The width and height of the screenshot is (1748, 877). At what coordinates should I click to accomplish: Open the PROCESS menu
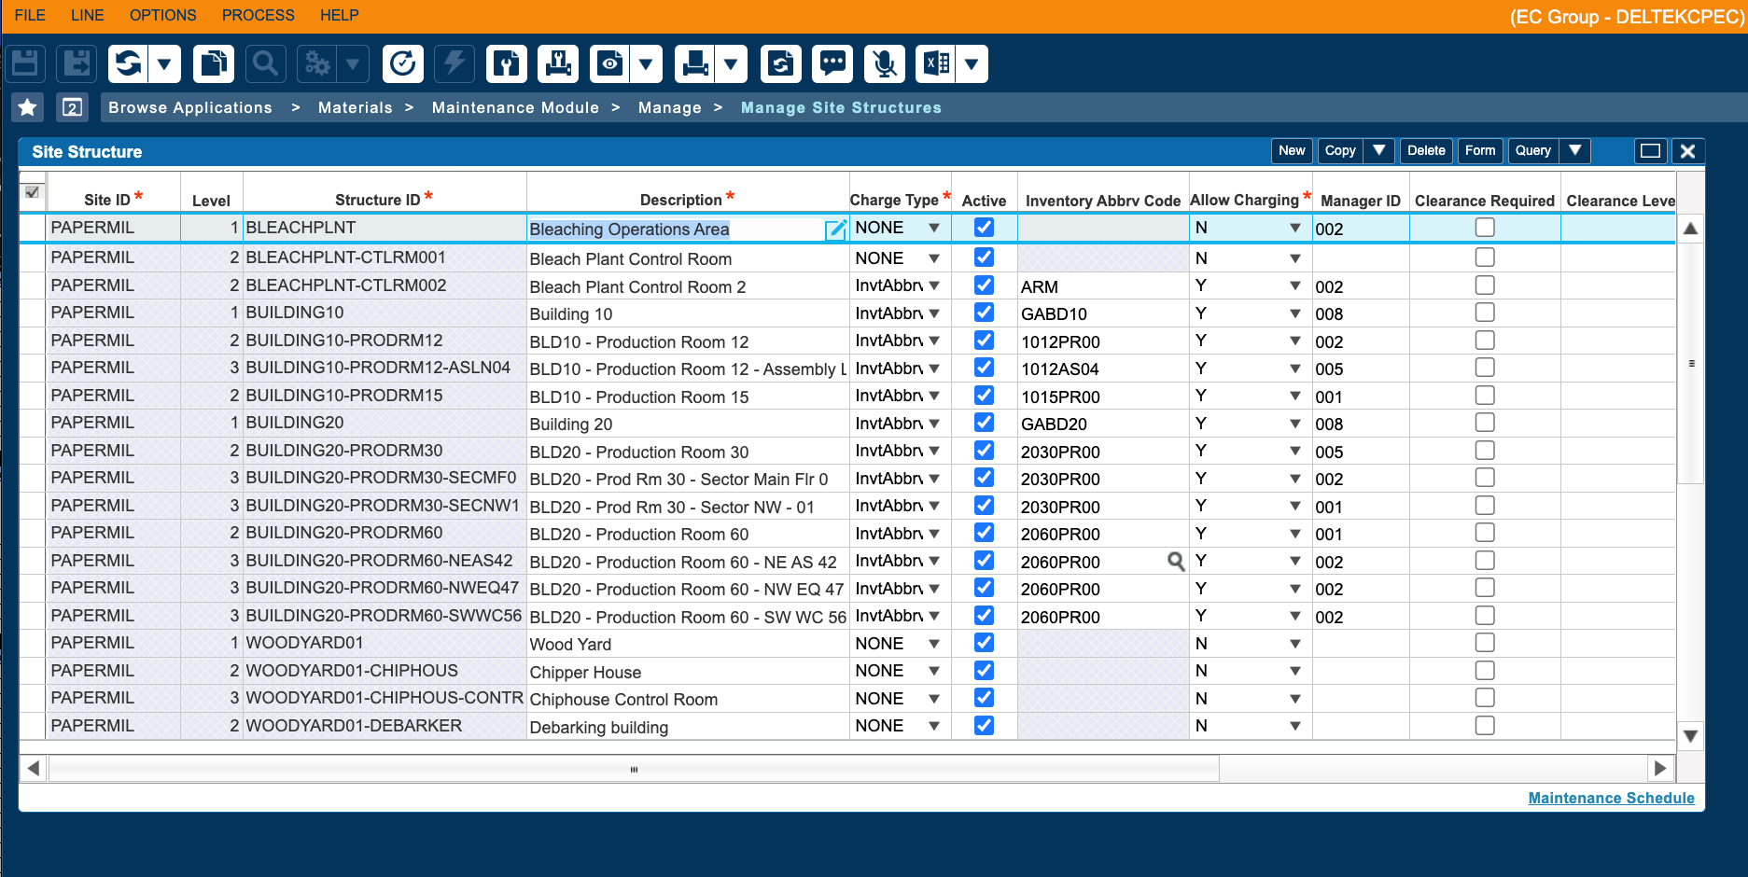click(259, 15)
